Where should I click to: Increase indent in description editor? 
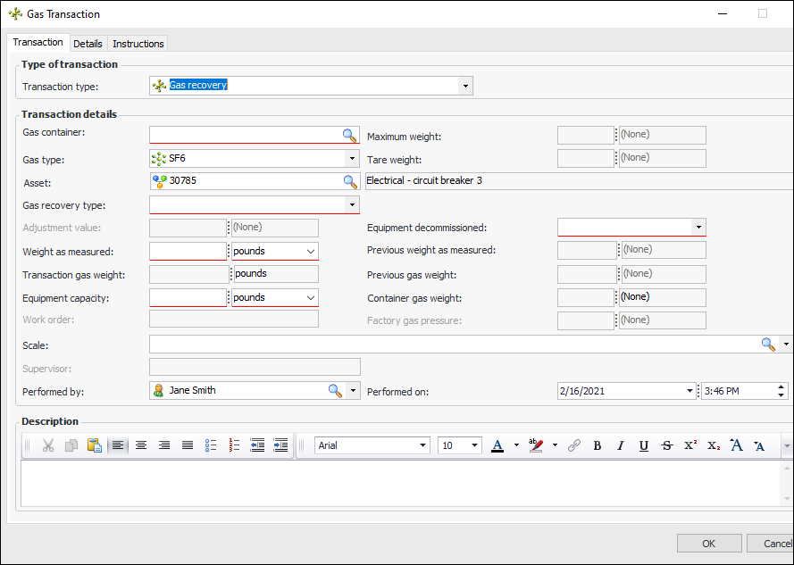(x=280, y=445)
